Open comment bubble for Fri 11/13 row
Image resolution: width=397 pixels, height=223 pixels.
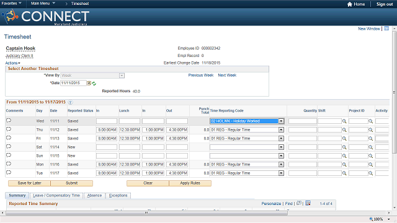tap(9, 138)
